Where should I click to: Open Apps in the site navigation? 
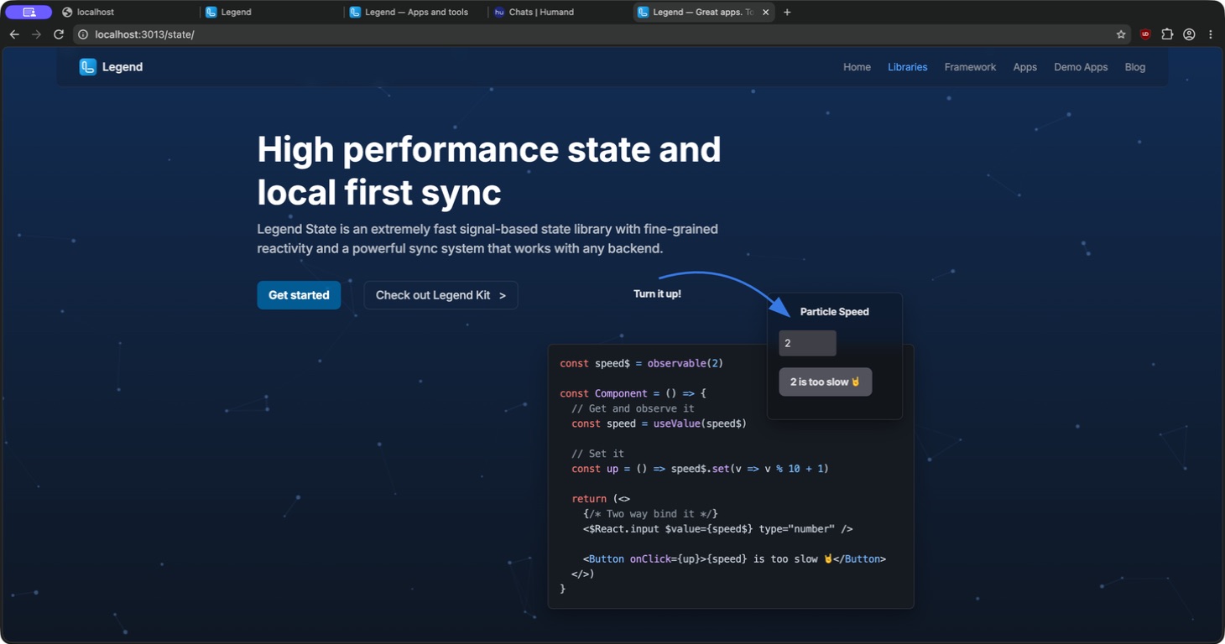(x=1025, y=67)
